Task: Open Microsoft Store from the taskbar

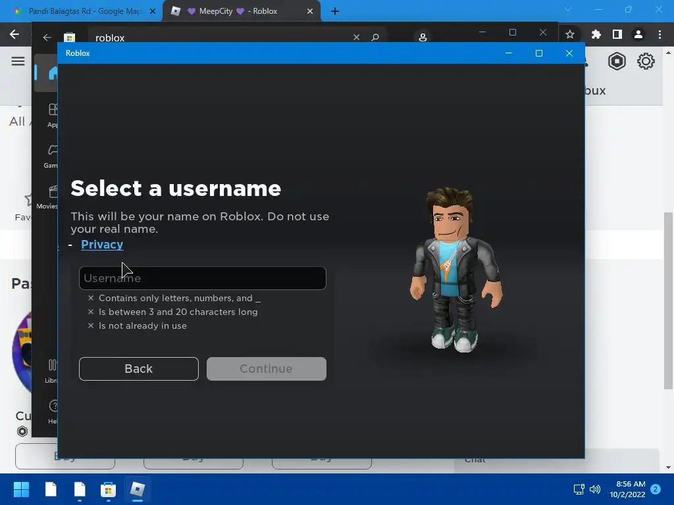Action: pos(108,489)
